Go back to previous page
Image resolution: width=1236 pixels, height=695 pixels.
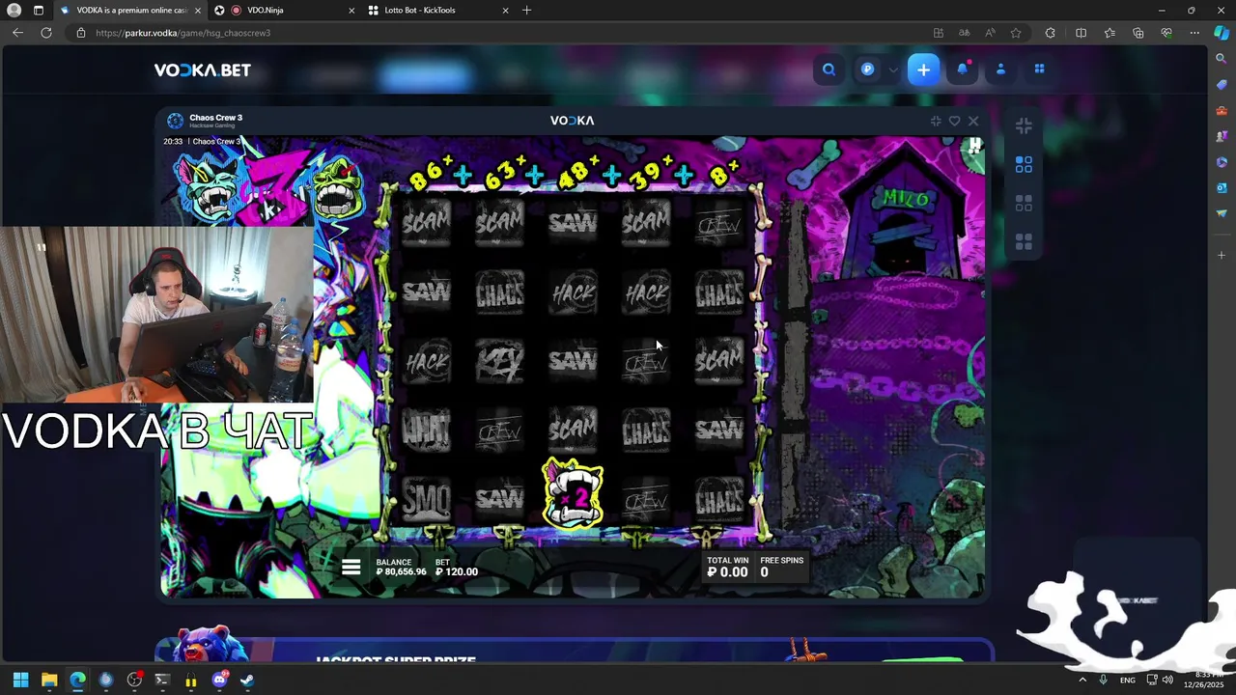[17, 33]
